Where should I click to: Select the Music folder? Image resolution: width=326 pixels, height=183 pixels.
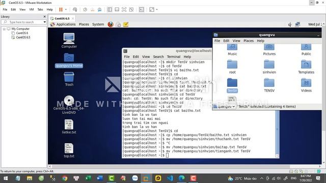(232, 50)
